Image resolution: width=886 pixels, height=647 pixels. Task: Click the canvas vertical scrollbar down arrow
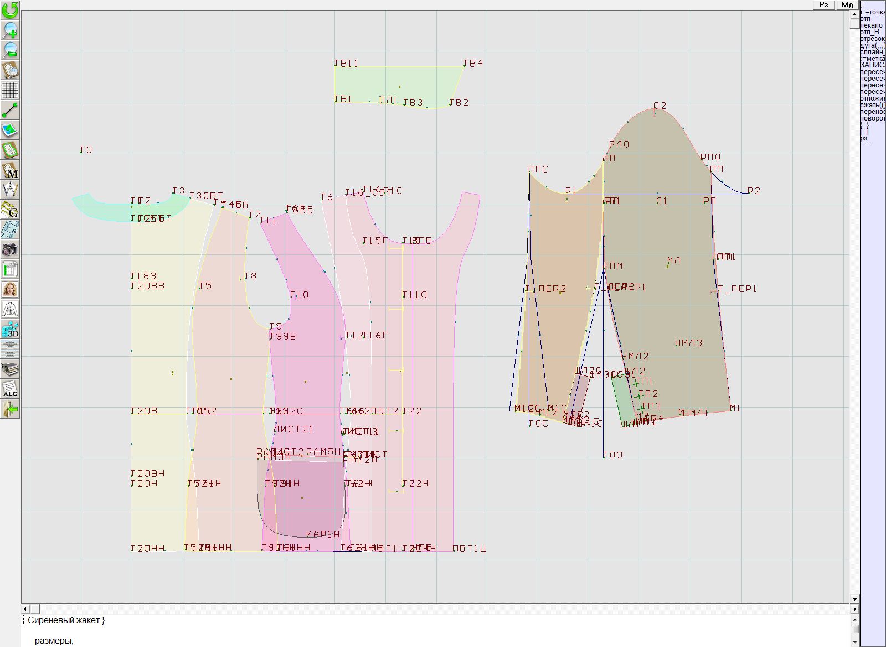point(854,599)
